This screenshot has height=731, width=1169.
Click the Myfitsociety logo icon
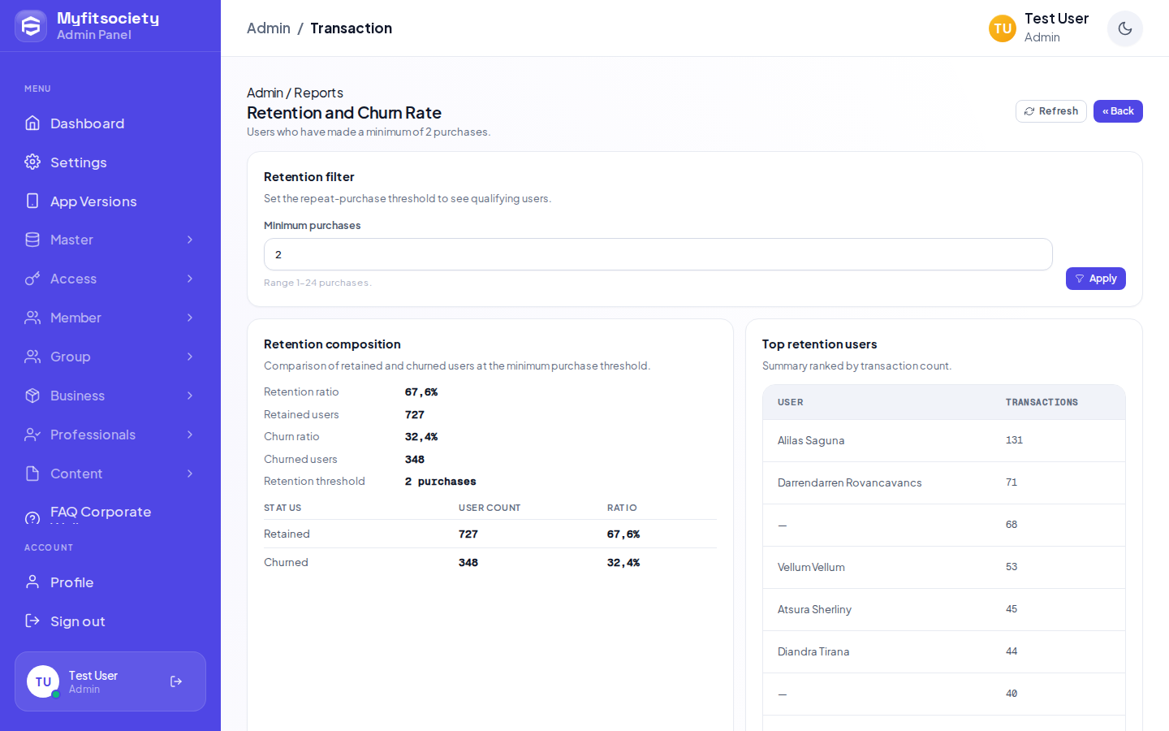(x=31, y=26)
